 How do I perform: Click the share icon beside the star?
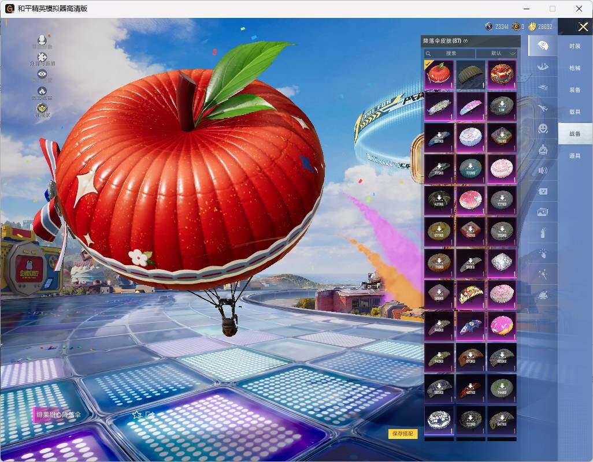[150, 415]
